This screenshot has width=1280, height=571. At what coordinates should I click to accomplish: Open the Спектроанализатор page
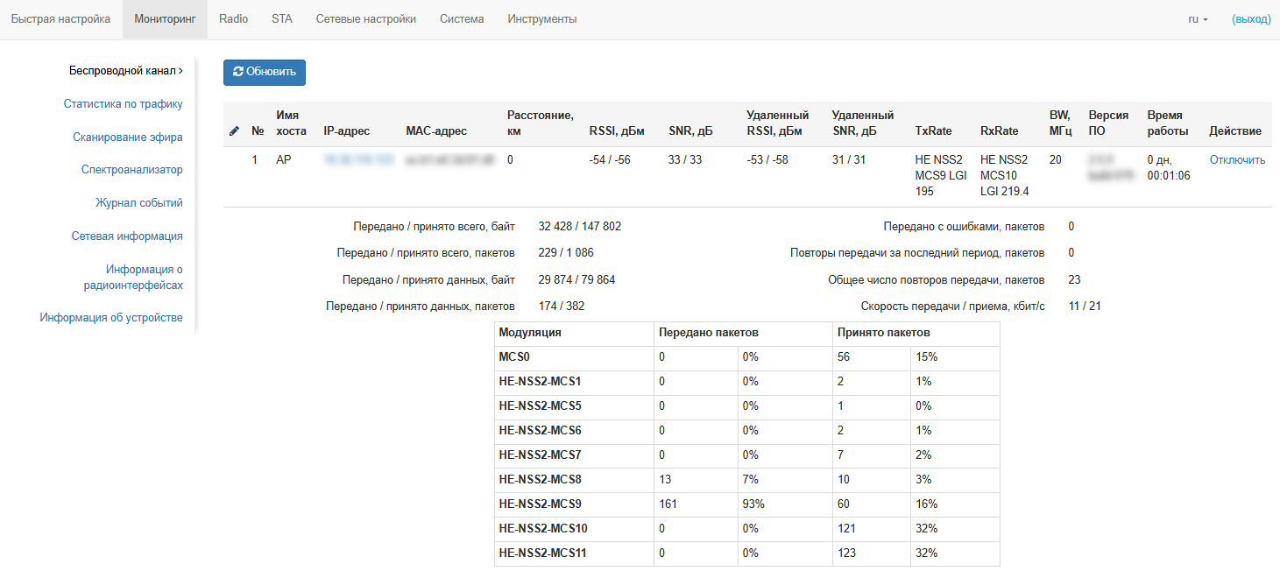click(x=131, y=170)
